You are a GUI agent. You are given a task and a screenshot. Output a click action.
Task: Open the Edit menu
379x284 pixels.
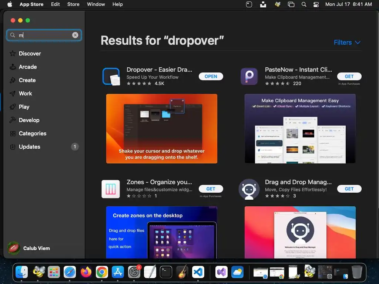click(x=56, y=4)
